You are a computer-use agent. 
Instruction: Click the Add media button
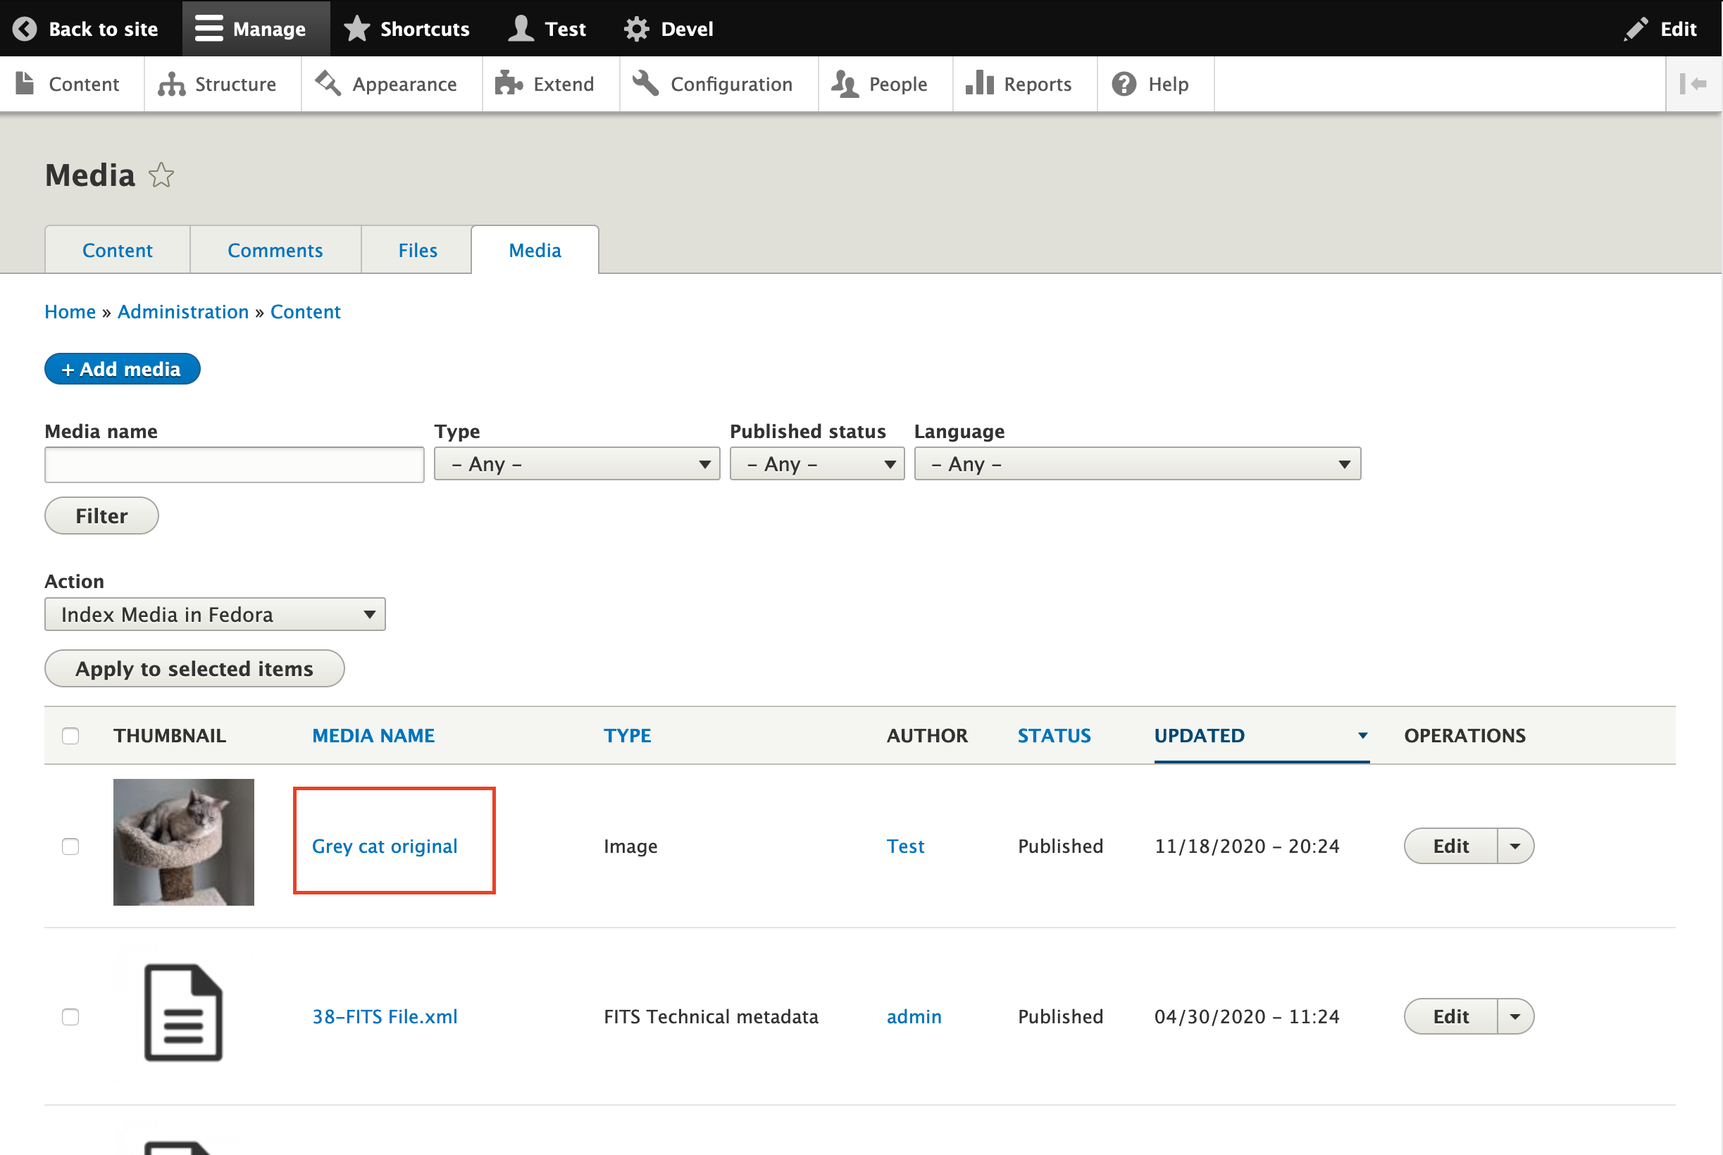click(x=123, y=368)
